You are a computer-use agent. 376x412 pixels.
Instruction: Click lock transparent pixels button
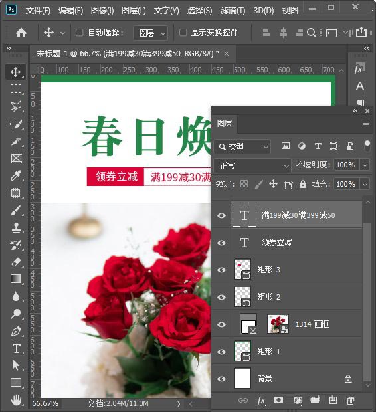pyautogui.click(x=244, y=184)
